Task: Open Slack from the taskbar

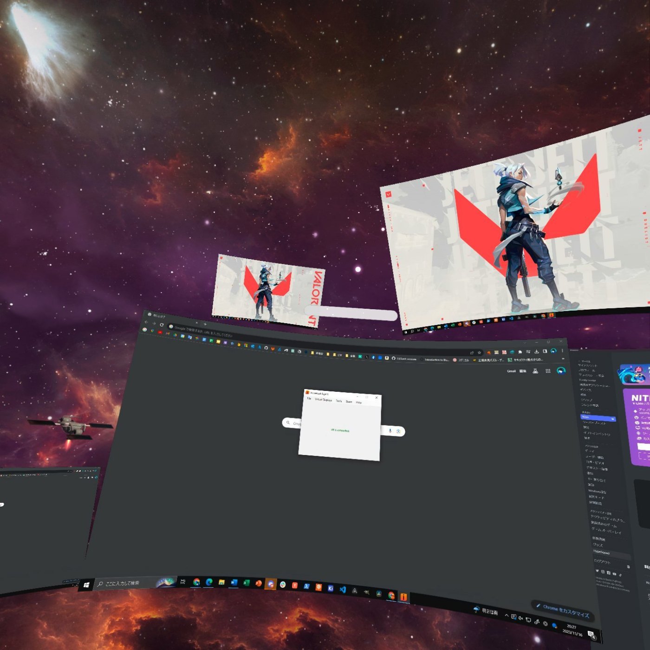Action: click(283, 585)
